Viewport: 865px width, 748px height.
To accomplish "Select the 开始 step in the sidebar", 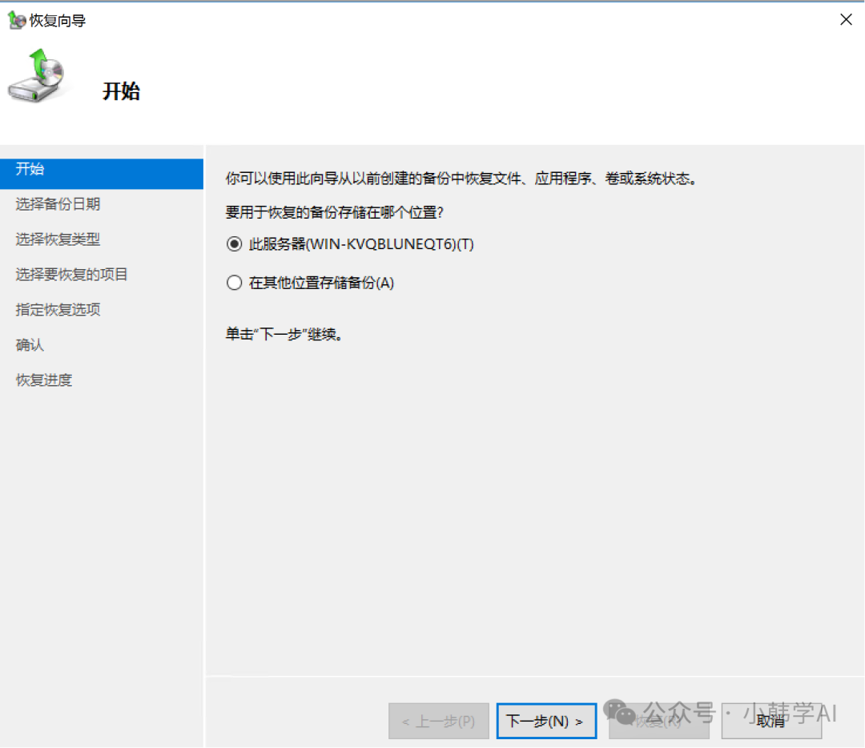I will click(x=30, y=169).
